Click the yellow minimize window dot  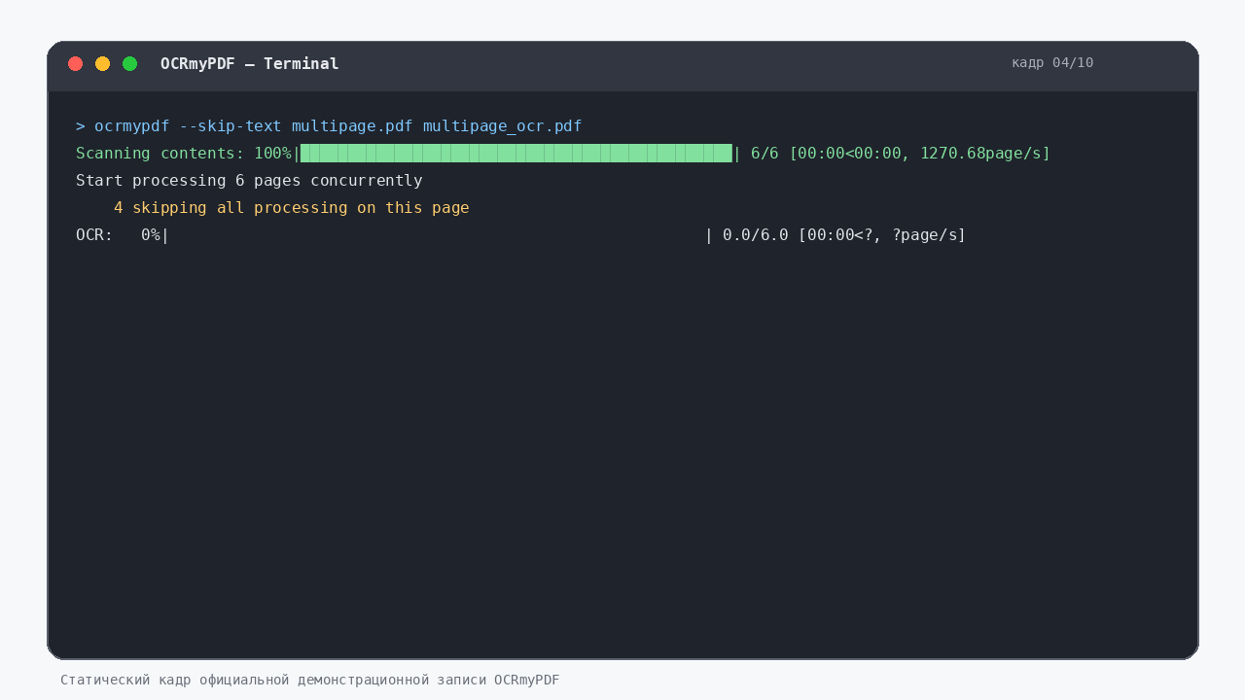coord(102,64)
